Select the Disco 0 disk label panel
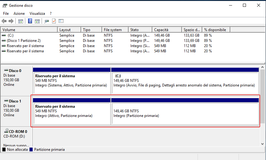Screen dimensions: 266x160 coord(16,81)
